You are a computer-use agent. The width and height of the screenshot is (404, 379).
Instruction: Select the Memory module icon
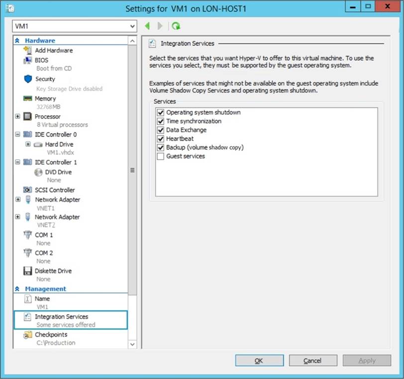point(28,99)
